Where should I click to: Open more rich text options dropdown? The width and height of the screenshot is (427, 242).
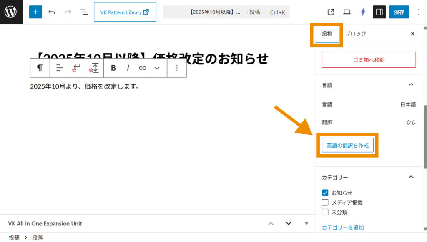point(157,68)
